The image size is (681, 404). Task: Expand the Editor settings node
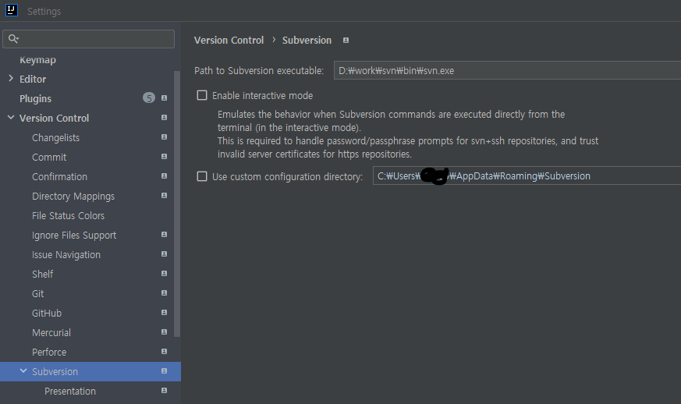(11, 79)
